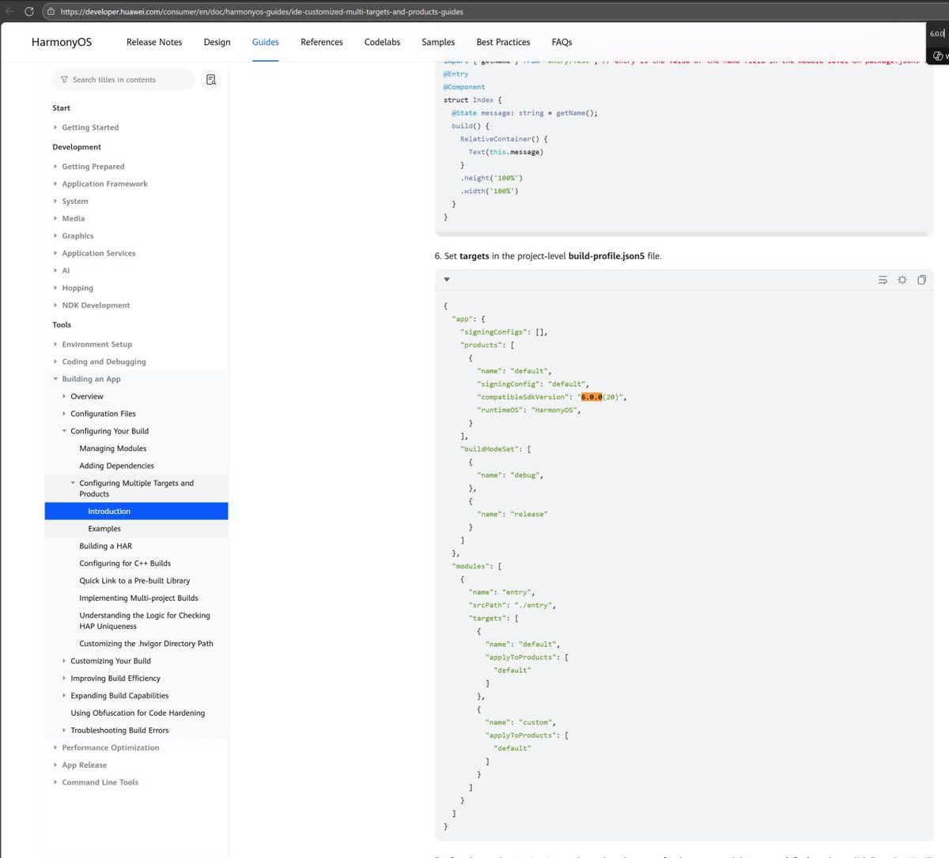Switch code theme with sun icon
949x858 pixels.
coord(902,280)
